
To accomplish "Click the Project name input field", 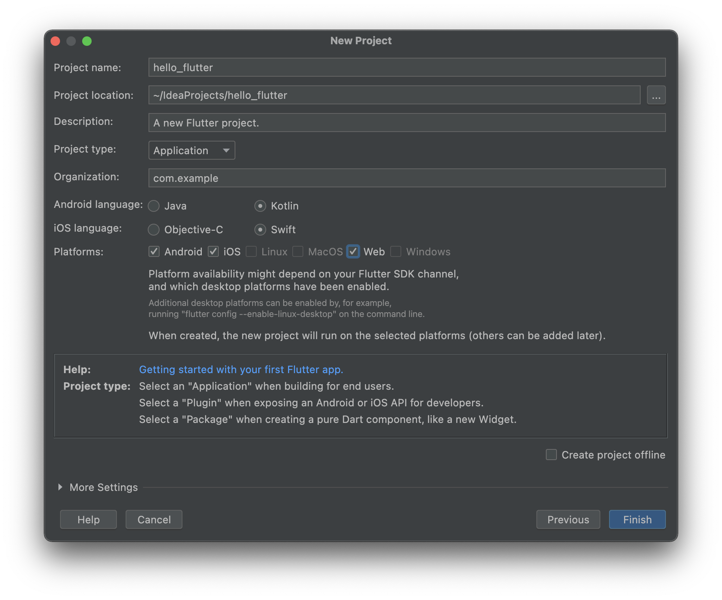I will pos(407,67).
